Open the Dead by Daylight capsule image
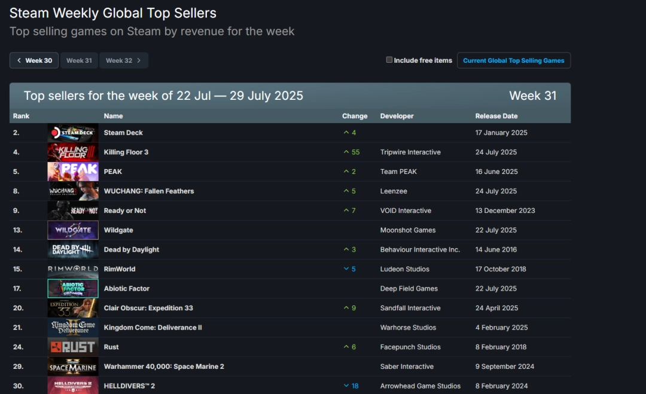 click(72, 249)
